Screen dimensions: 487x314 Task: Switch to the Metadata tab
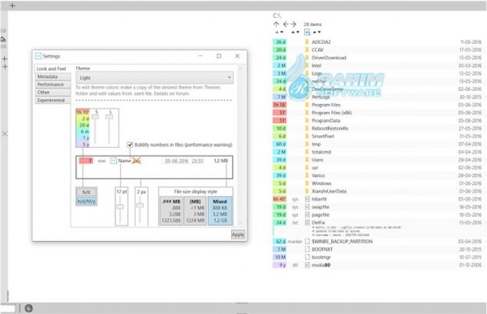(53, 77)
